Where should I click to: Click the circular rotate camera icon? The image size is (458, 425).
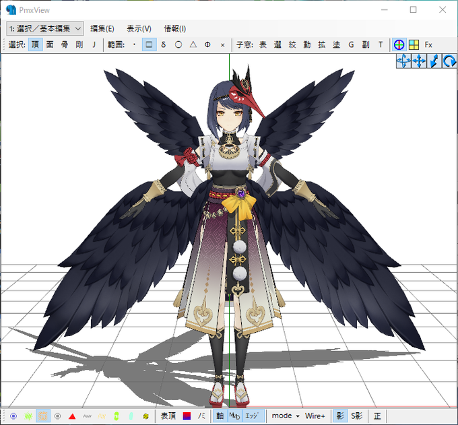click(x=449, y=61)
